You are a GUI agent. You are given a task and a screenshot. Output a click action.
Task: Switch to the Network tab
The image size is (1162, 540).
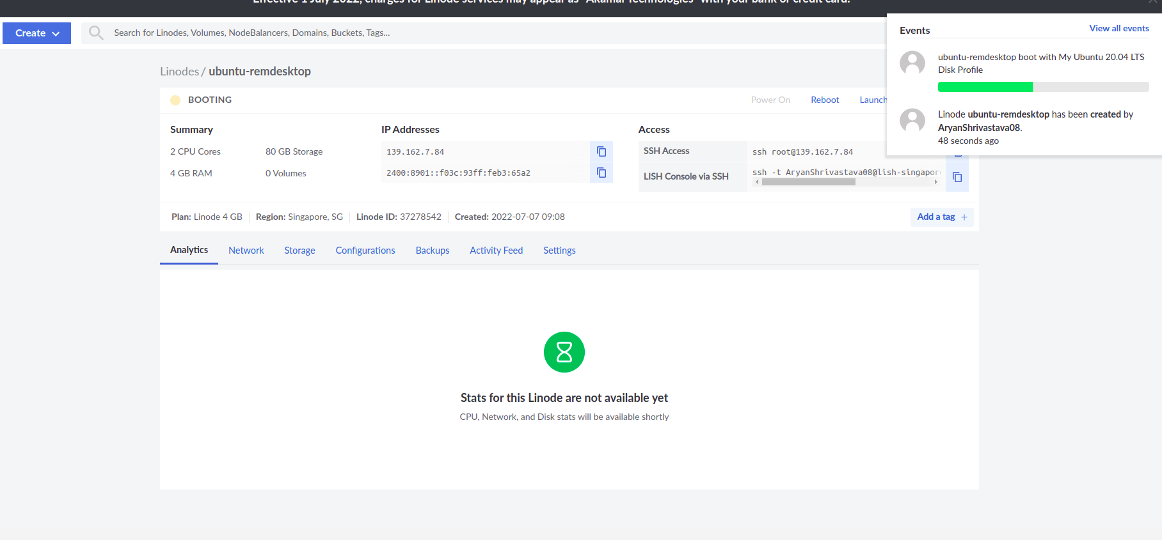click(246, 251)
